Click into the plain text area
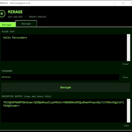Viewport: 132px width, 132px height. click(x=64, y=48)
